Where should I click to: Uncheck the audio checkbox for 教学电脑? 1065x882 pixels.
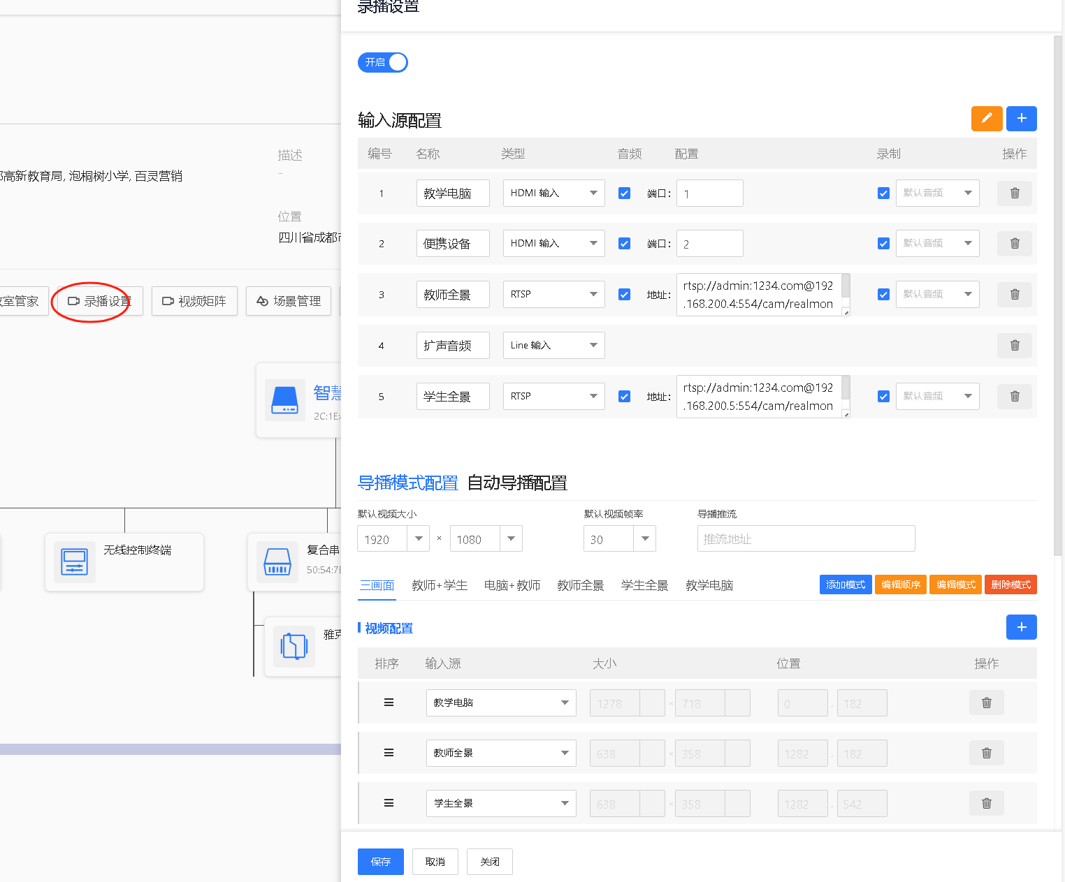[624, 193]
